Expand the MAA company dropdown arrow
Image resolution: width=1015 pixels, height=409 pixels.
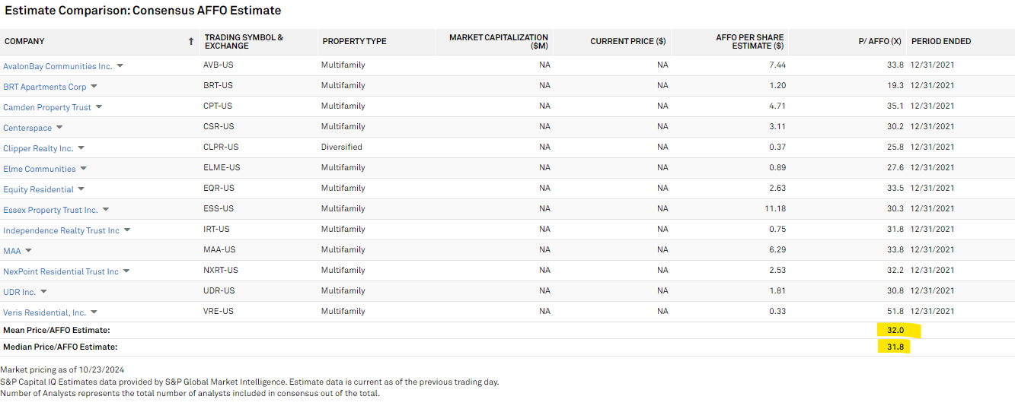pos(28,251)
